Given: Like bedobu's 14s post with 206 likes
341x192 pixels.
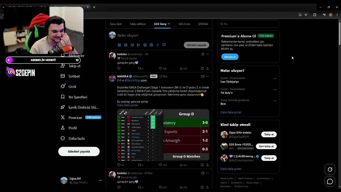Looking at the screenshot, I should click(x=160, y=69).
